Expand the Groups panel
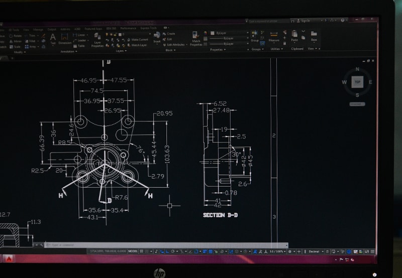 pos(257,49)
